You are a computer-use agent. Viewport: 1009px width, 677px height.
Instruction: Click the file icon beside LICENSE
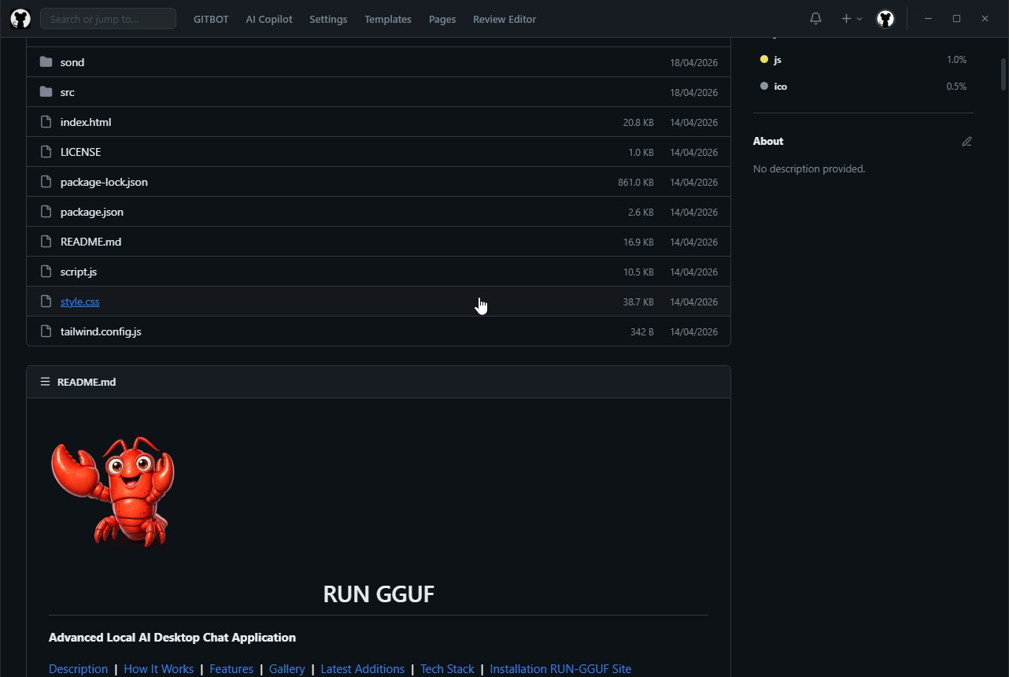click(46, 152)
